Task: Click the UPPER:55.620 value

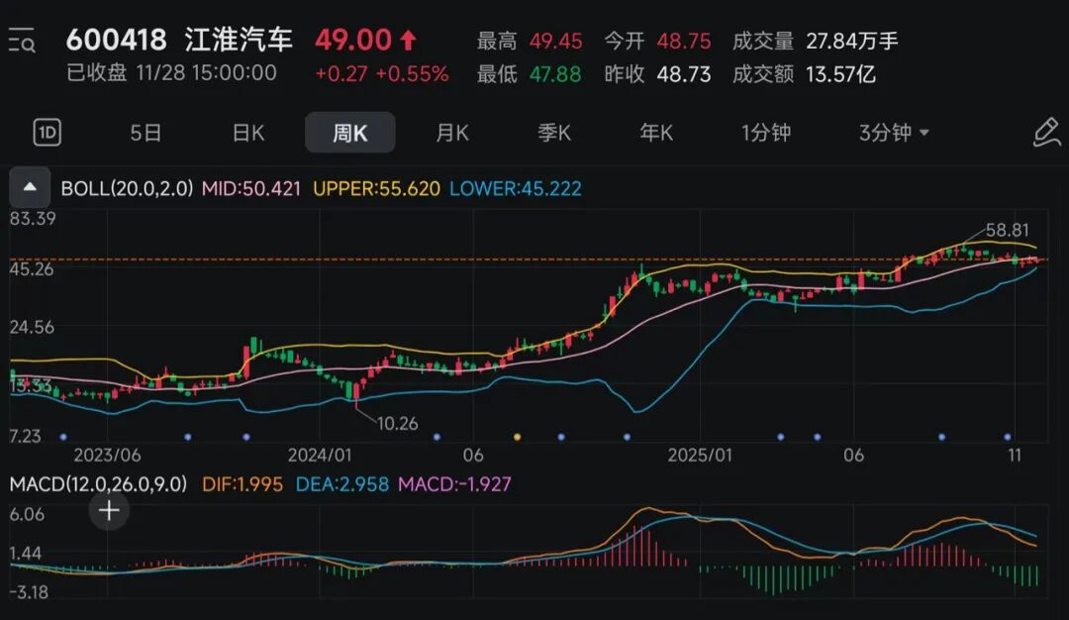Action: [376, 188]
